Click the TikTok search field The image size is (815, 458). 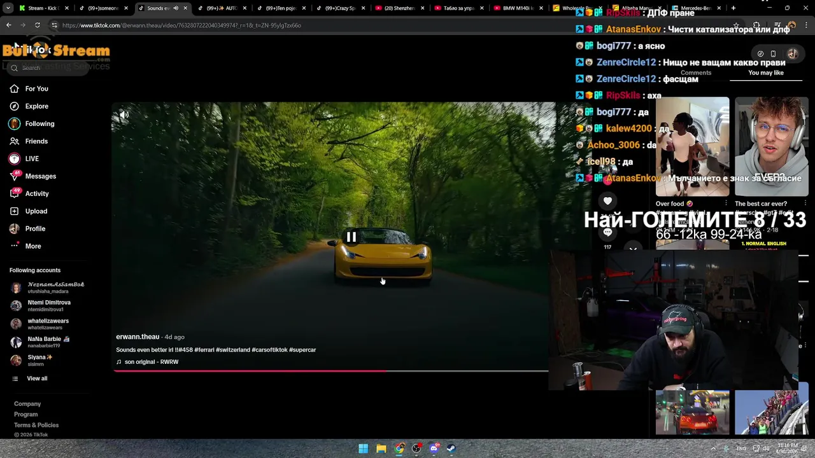pos(49,67)
